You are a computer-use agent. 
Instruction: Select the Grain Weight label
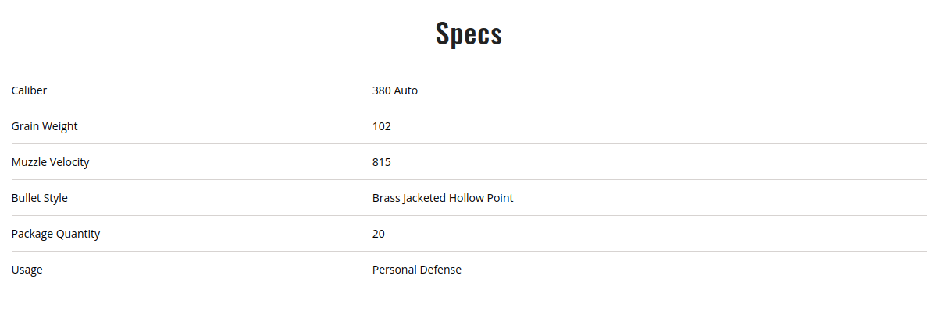[x=45, y=126]
